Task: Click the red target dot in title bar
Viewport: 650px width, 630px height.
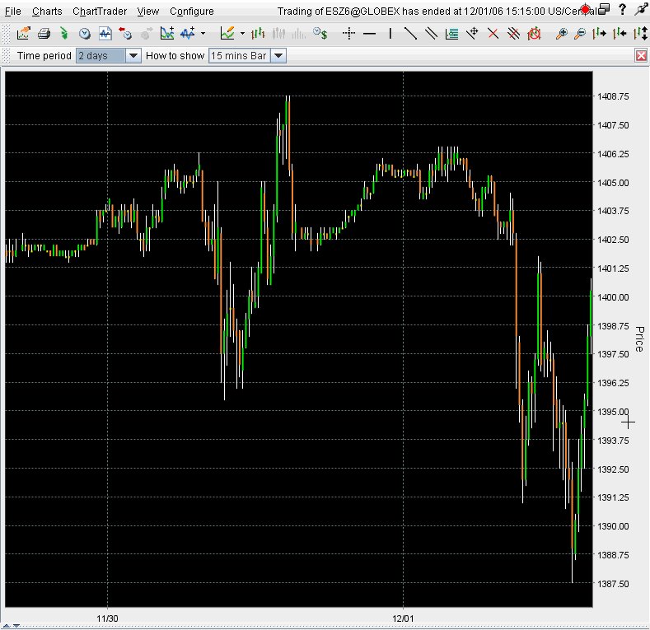Action: 586,9
